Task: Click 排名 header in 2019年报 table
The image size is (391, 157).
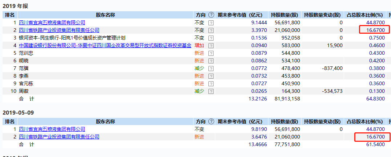Action: pyautogui.click(x=10, y=15)
